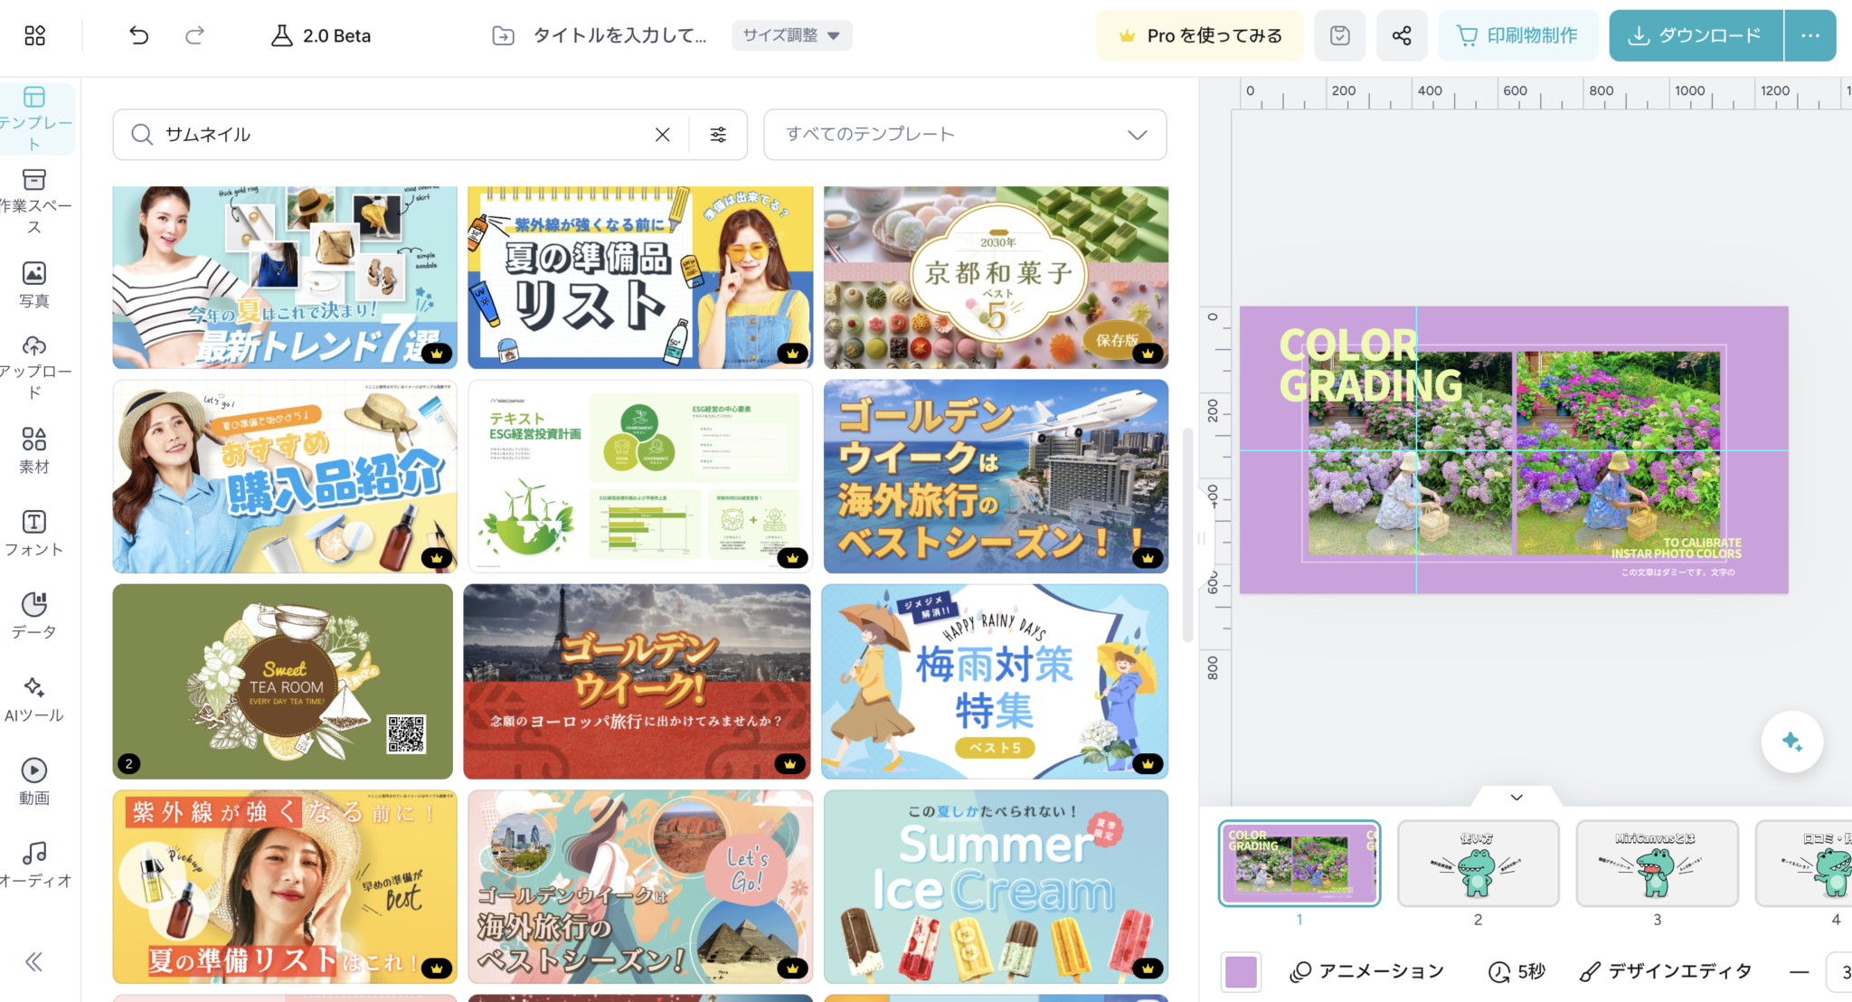The height and width of the screenshot is (1002, 1852).
Task: Clear the サムネイル search text
Action: tap(662, 135)
